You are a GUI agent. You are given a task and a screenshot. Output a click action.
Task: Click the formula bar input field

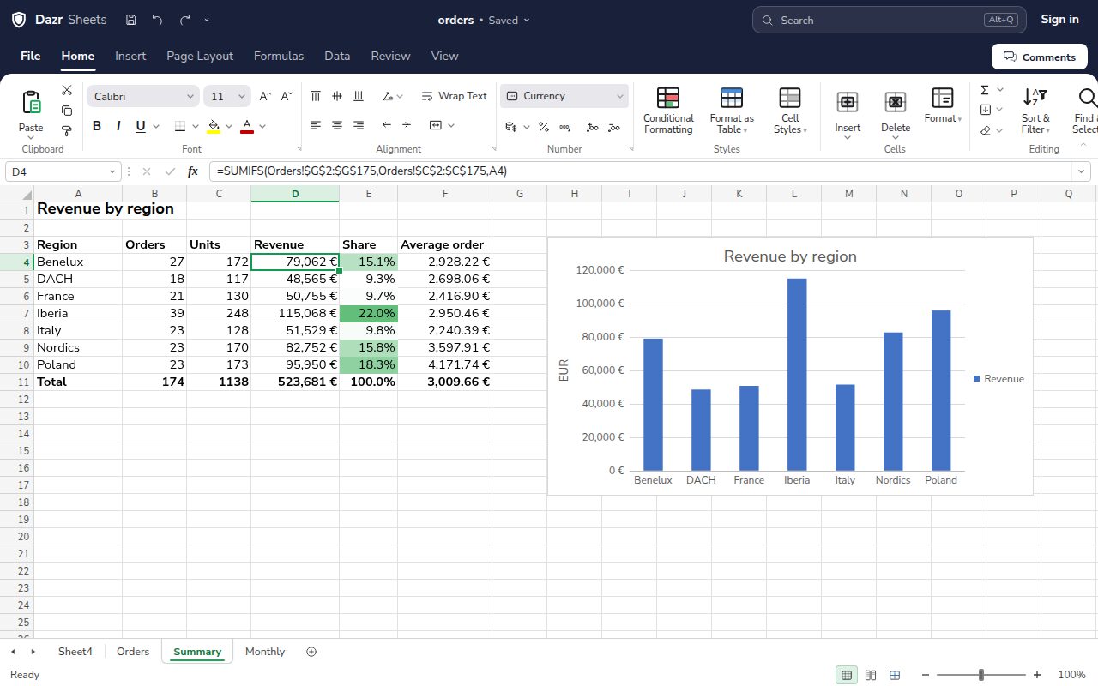click(x=641, y=171)
